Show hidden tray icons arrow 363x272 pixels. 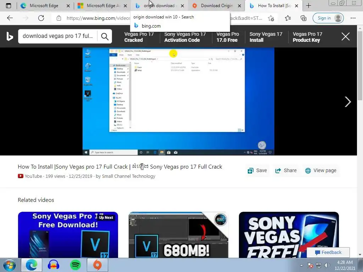point(301,265)
